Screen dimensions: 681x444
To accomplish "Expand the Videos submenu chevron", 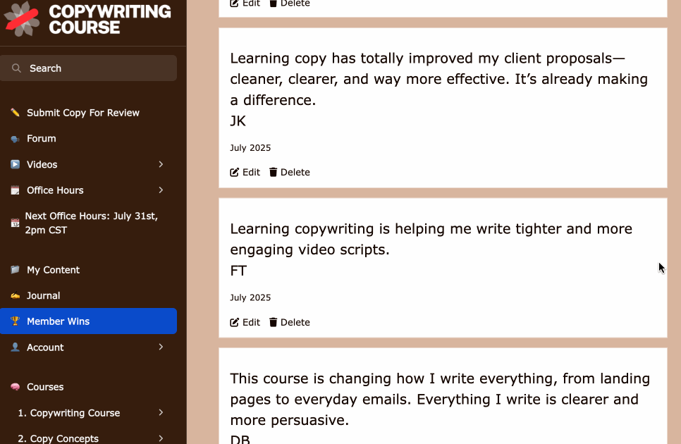I will (x=161, y=164).
